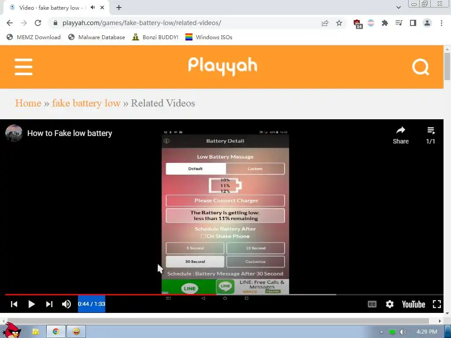This screenshot has height=338, width=451.
Task: Open the Chrome profile avatar
Action: tap(427, 23)
